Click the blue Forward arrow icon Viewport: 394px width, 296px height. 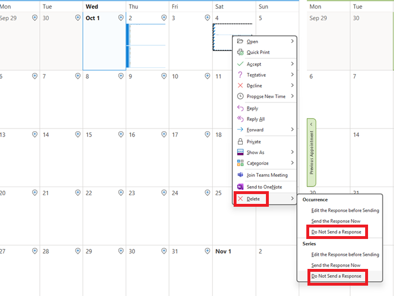240,130
